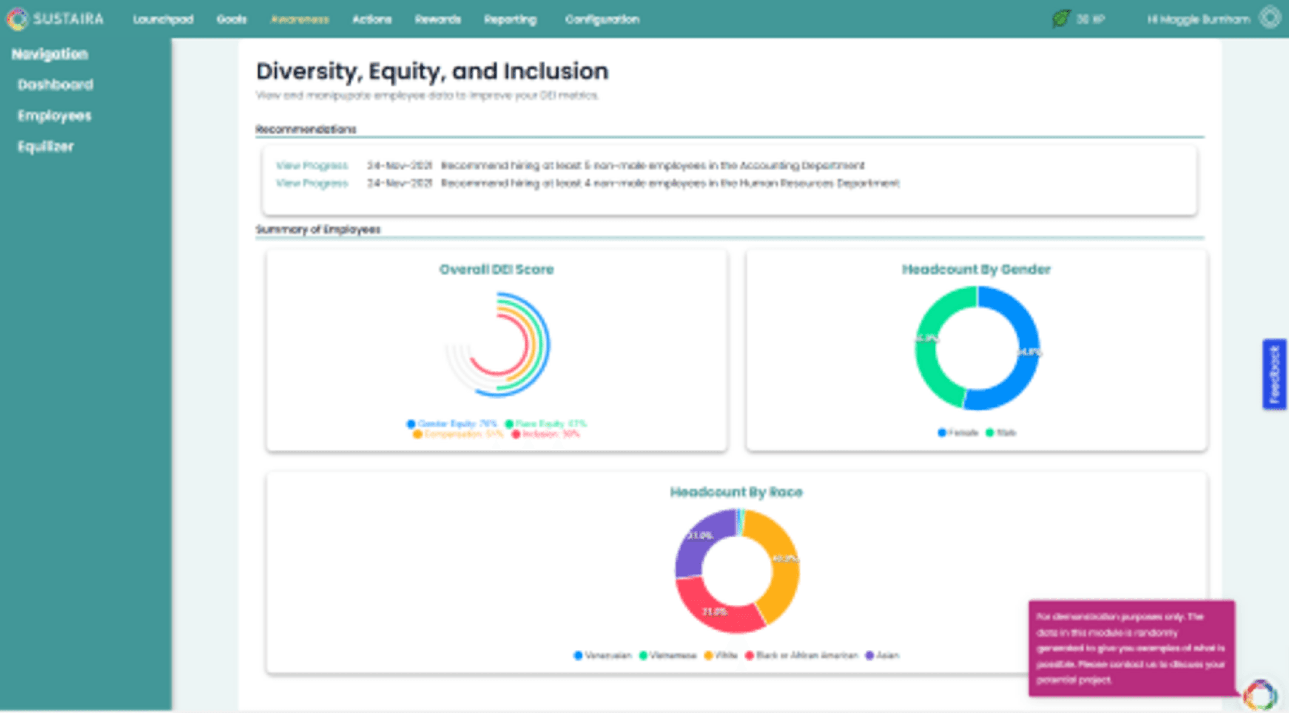Select Employees in Navigation sidebar
1289x713 pixels.
(55, 115)
